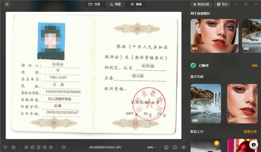Viewport: 261px width, 152px height.
Task: Maximize the application window
Action: (246, 4)
